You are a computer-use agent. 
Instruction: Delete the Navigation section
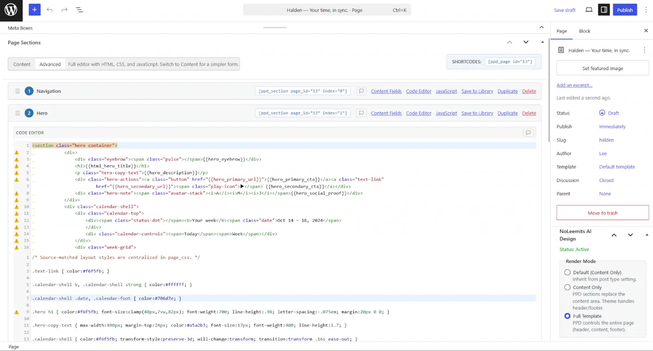[x=529, y=91]
